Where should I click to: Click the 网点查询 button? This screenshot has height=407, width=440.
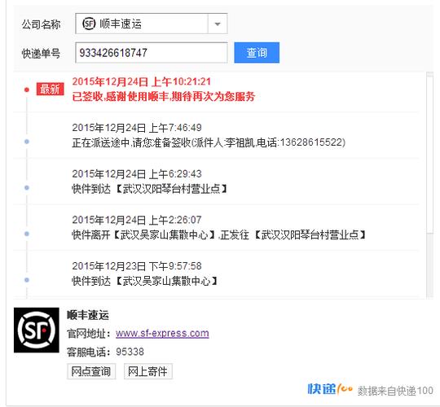pyautogui.click(x=91, y=371)
